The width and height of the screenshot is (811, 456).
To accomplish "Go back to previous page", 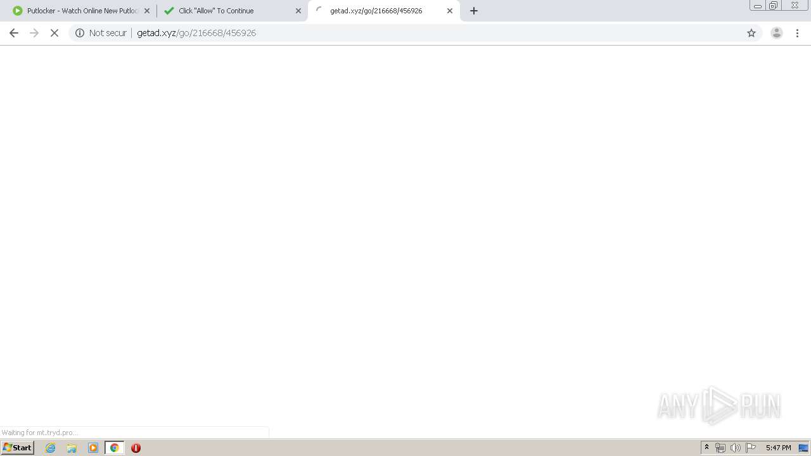I will pyautogui.click(x=14, y=33).
